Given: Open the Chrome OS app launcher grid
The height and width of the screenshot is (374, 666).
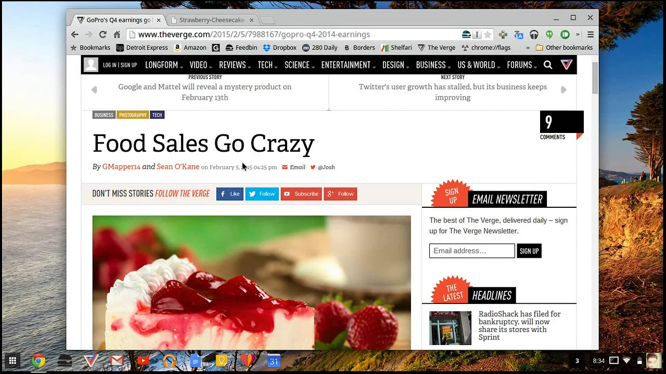Looking at the screenshot, I should 12,360.
